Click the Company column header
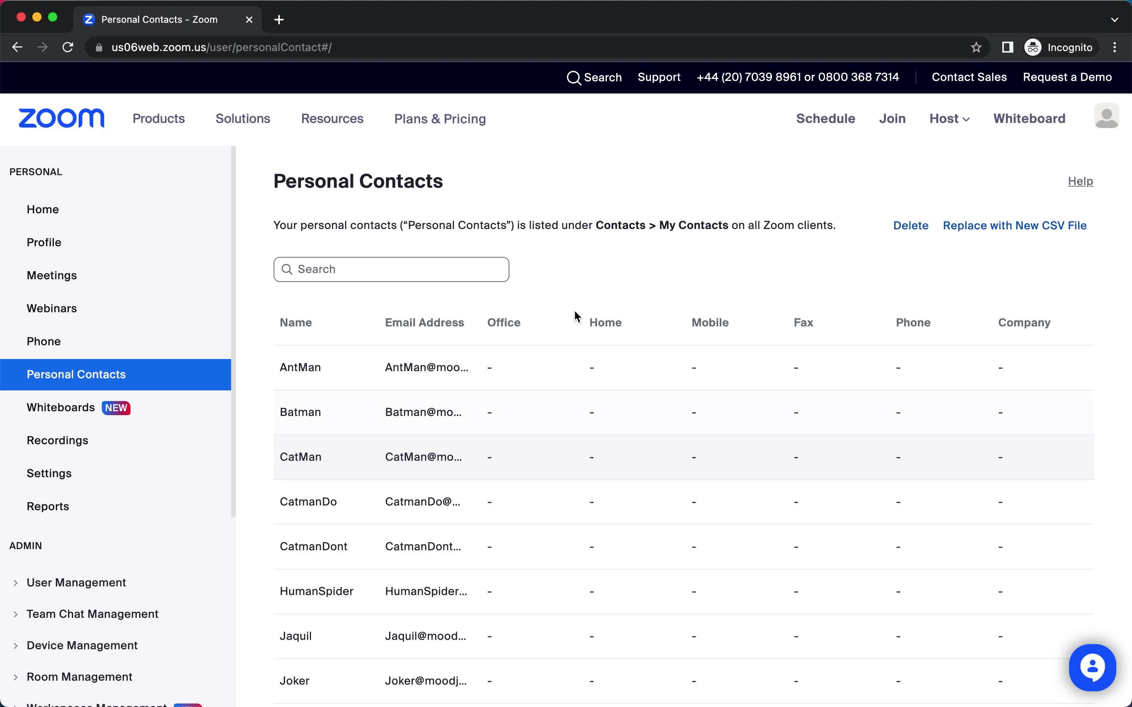Image resolution: width=1132 pixels, height=707 pixels. click(1024, 322)
